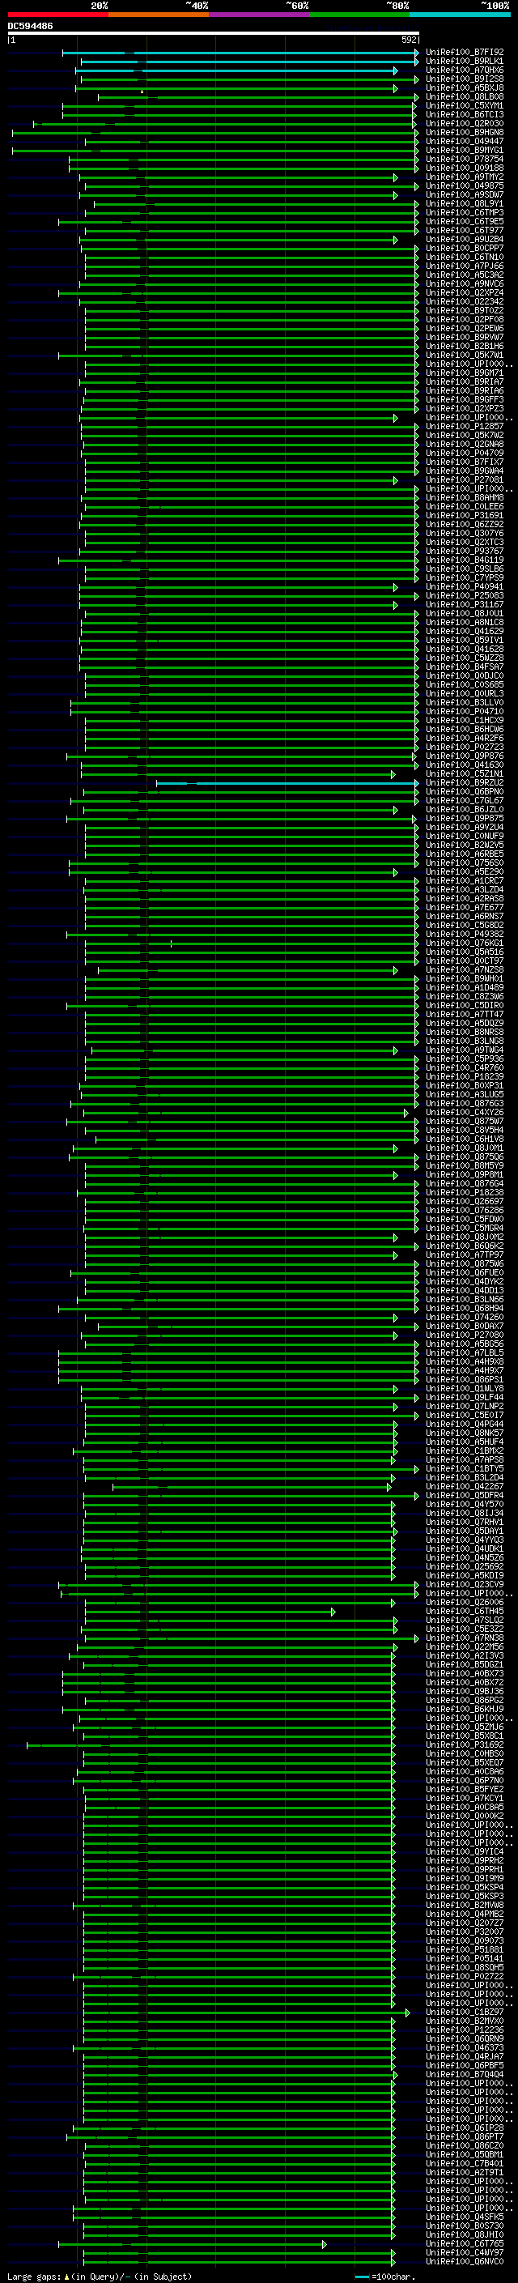Click the orange ~40% identity legend segment
This screenshot has height=2283, width=518.
pyautogui.click(x=159, y=15)
